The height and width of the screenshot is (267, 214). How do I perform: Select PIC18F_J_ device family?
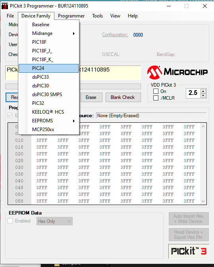click(49, 51)
